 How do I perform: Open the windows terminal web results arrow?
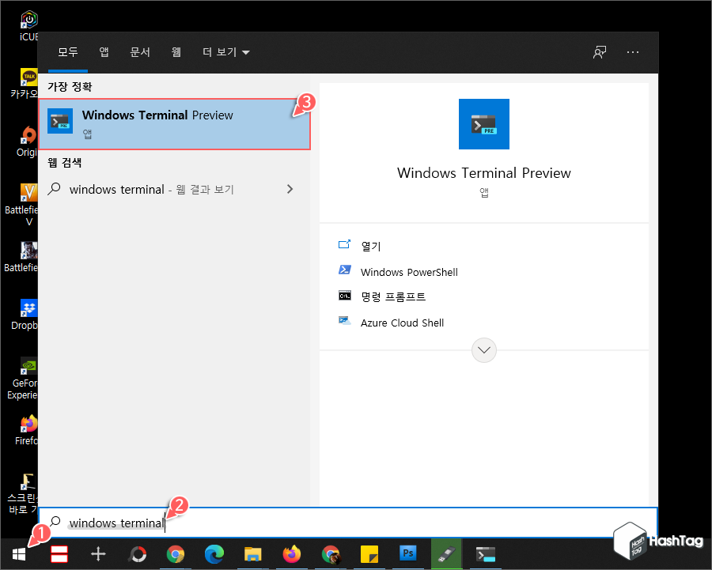click(290, 189)
